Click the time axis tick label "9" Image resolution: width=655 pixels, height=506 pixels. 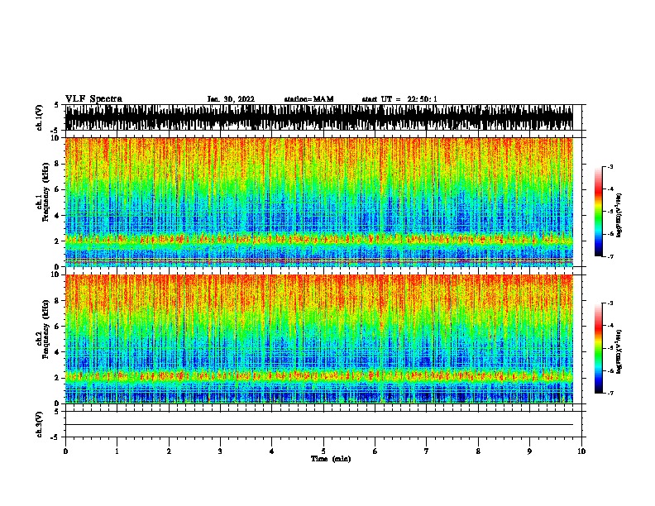point(529,451)
